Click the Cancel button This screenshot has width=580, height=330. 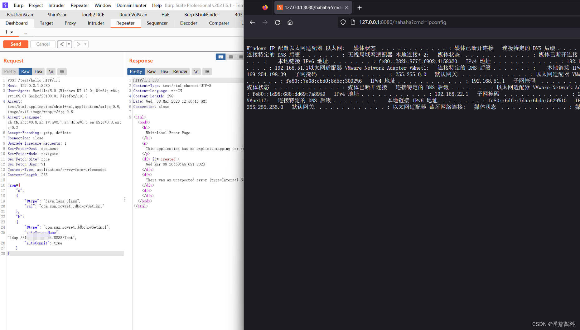(x=43, y=44)
